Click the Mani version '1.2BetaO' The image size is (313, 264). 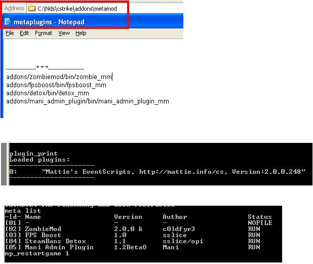pyautogui.click(x=130, y=247)
